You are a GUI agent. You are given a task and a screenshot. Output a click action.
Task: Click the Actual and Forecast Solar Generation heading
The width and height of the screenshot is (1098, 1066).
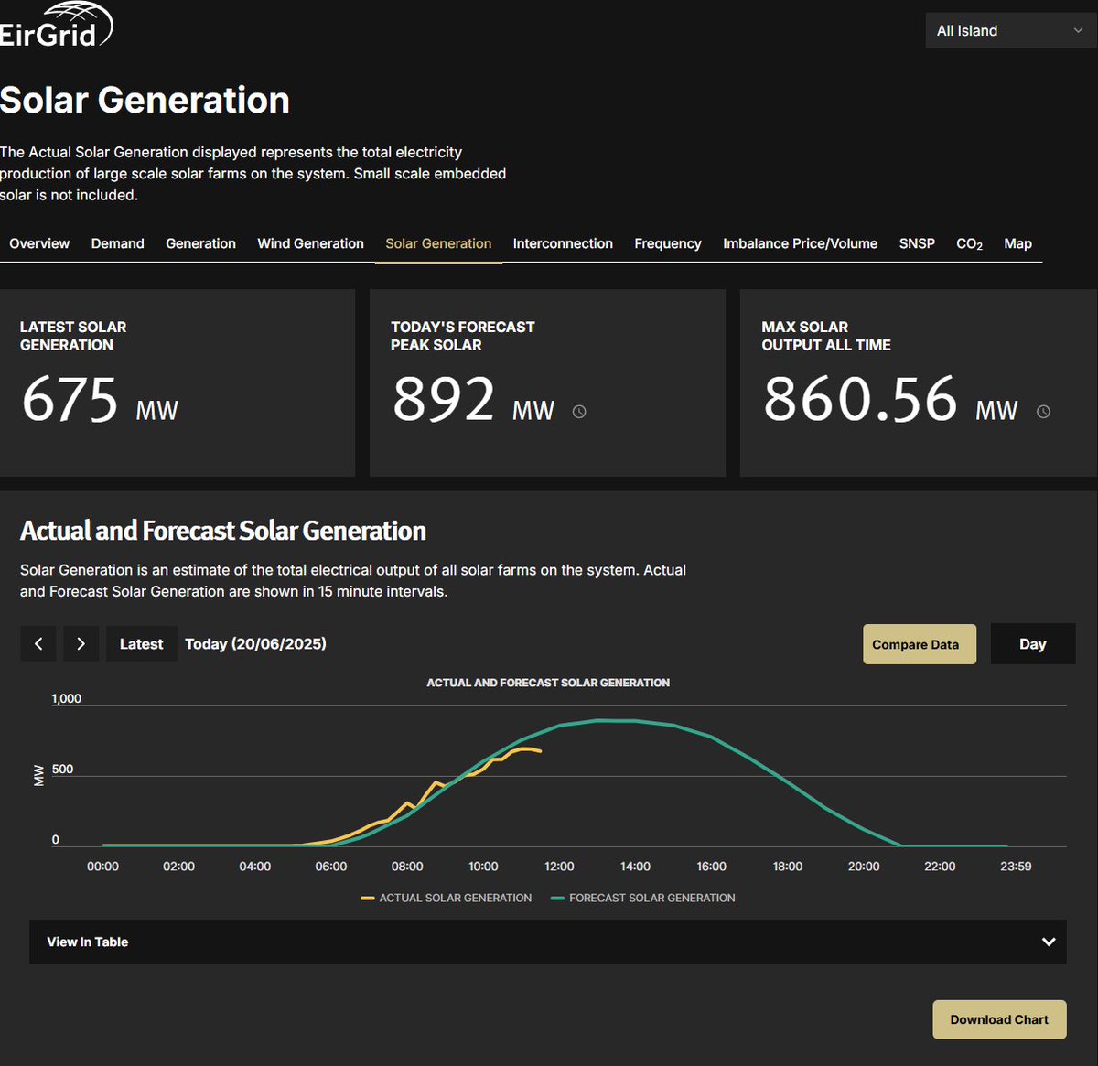(223, 531)
